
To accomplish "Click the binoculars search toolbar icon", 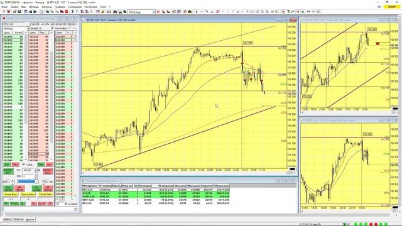I will pyautogui.click(x=115, y=12).
